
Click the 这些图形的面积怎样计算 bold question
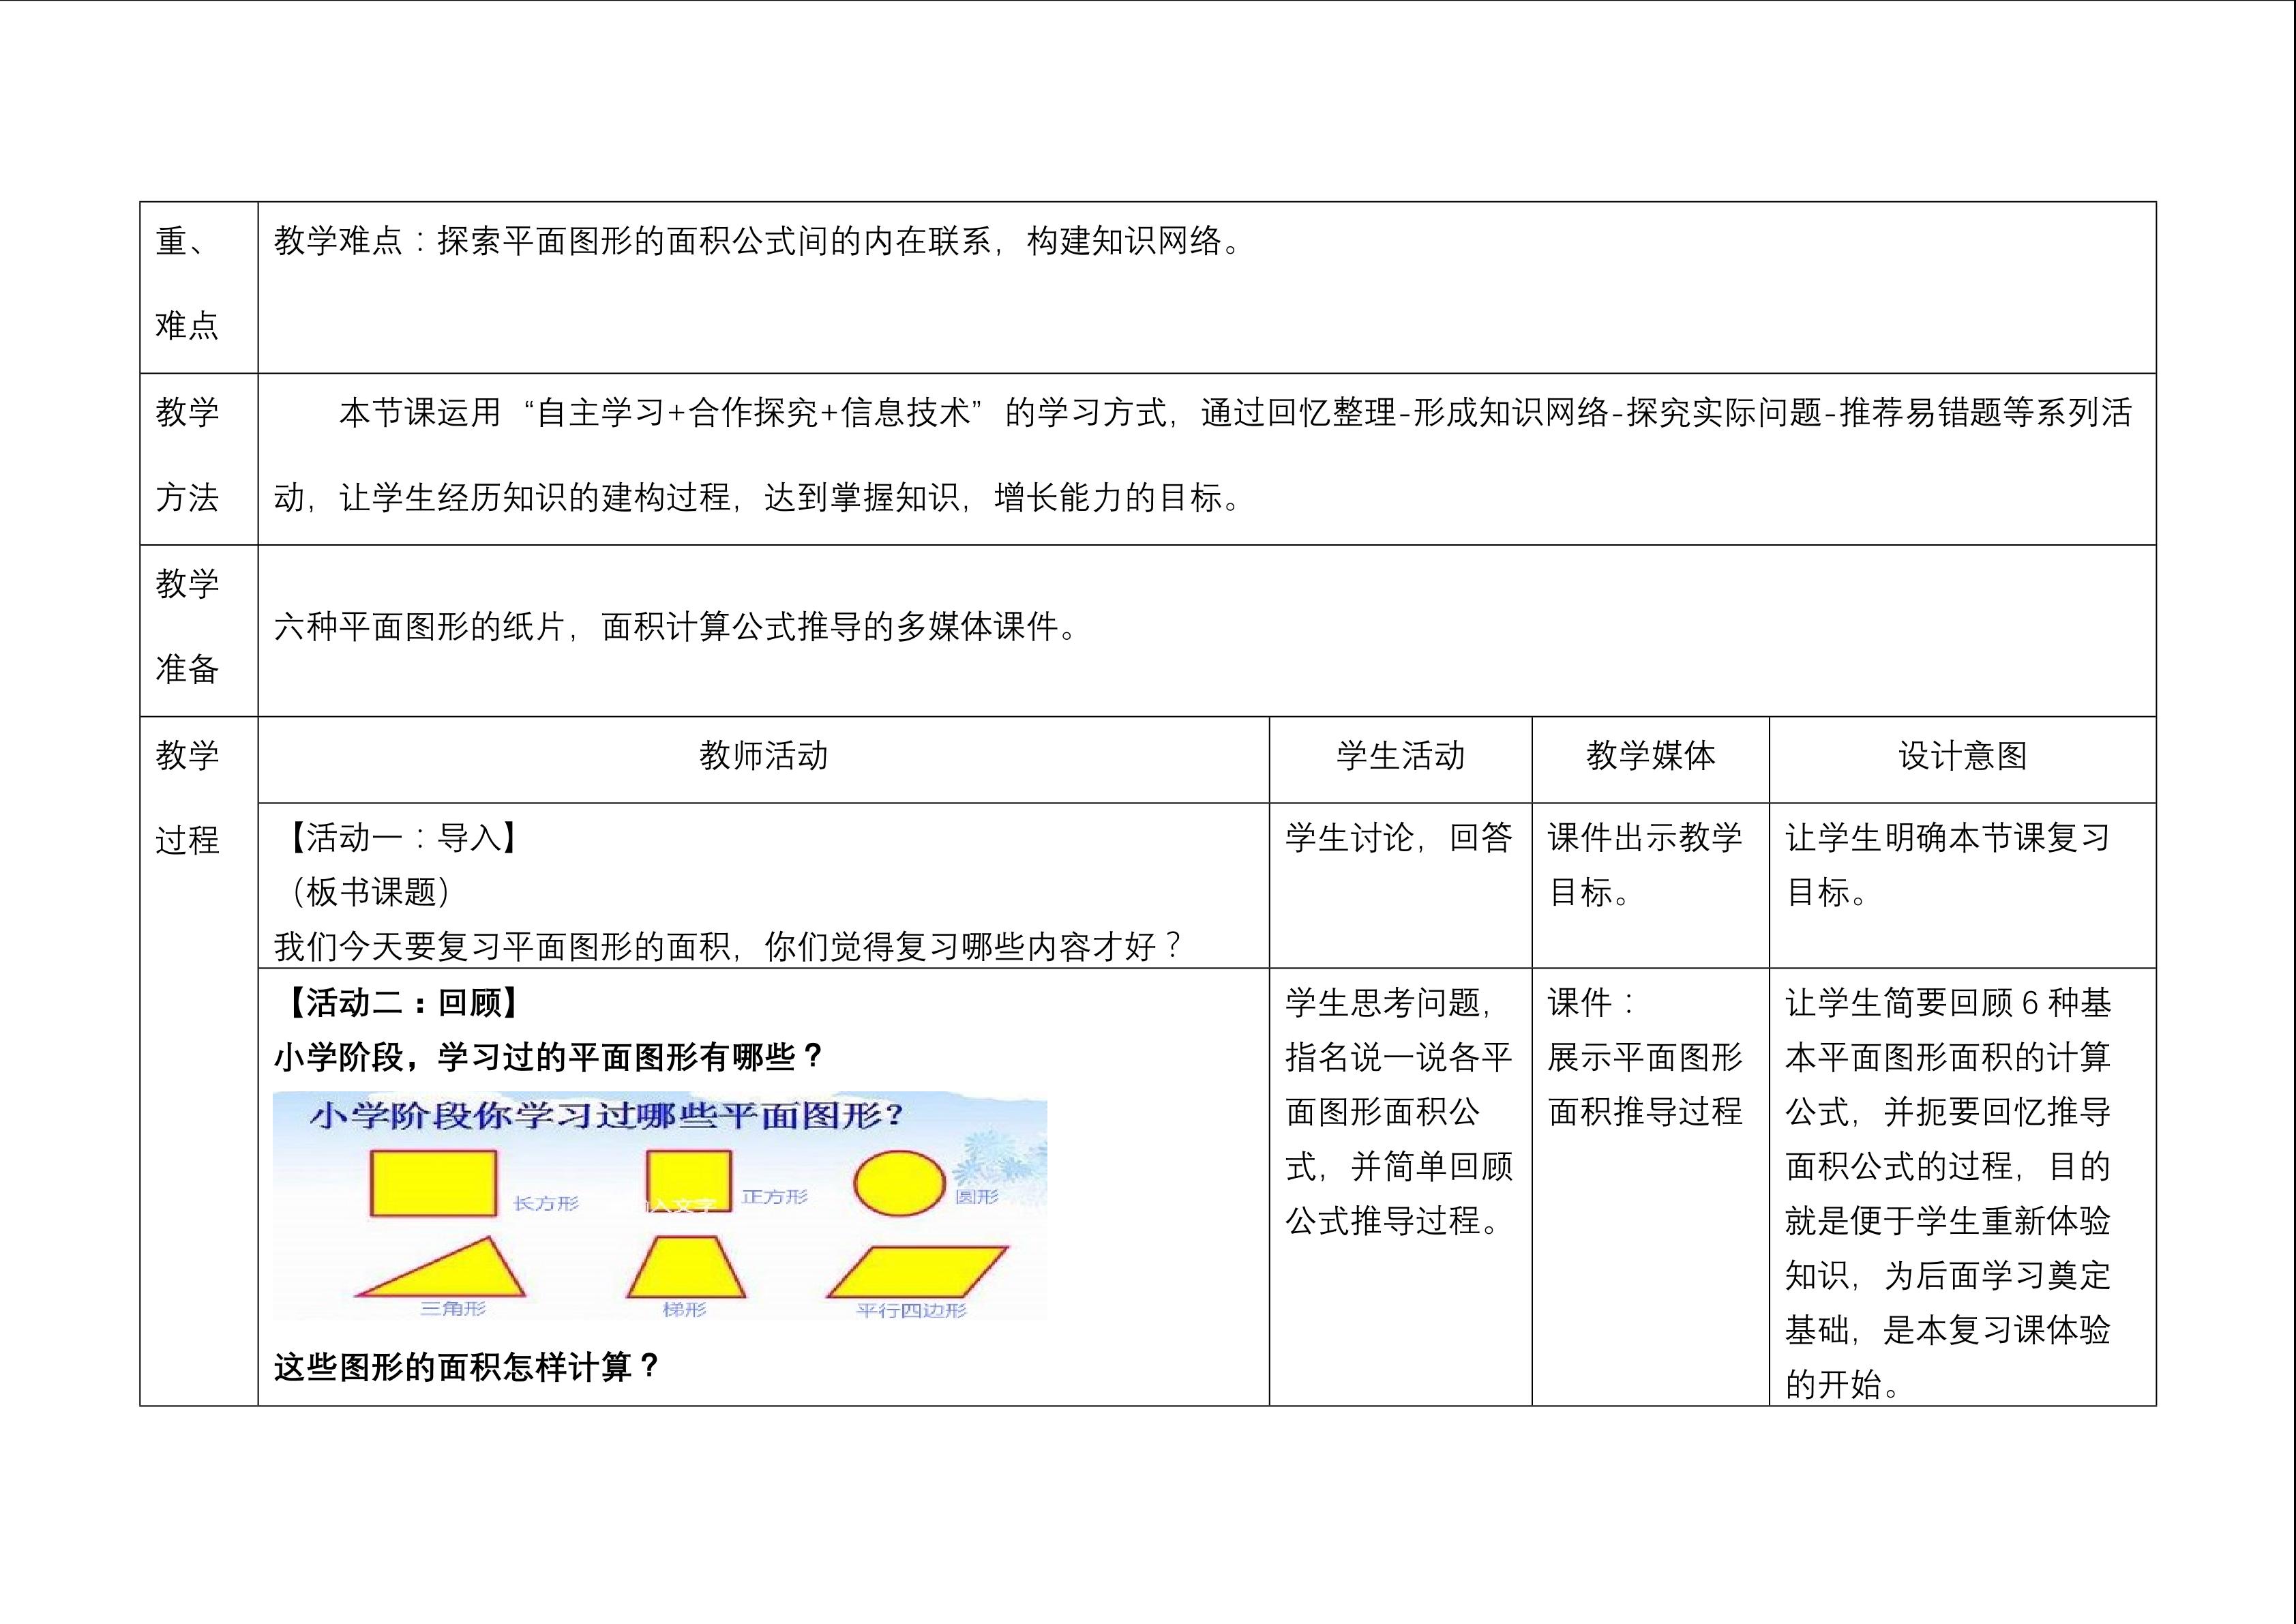466,1367
